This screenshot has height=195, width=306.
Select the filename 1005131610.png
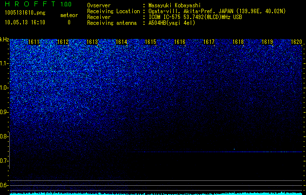tap(25, 13)
